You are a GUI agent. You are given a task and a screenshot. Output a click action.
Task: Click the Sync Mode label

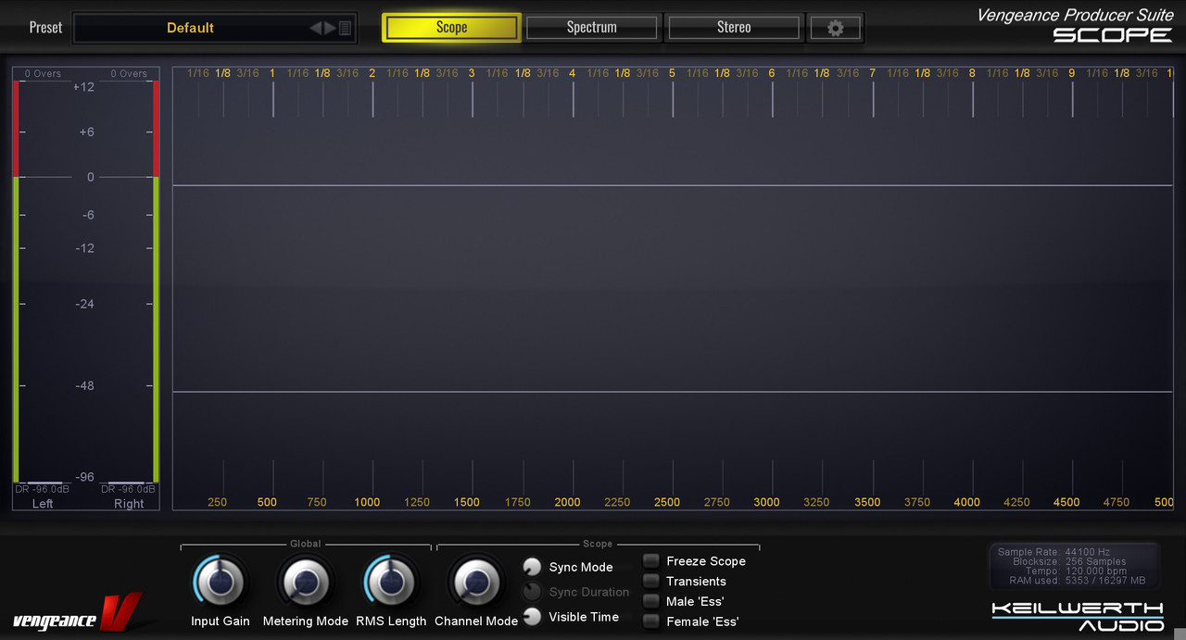581,567
